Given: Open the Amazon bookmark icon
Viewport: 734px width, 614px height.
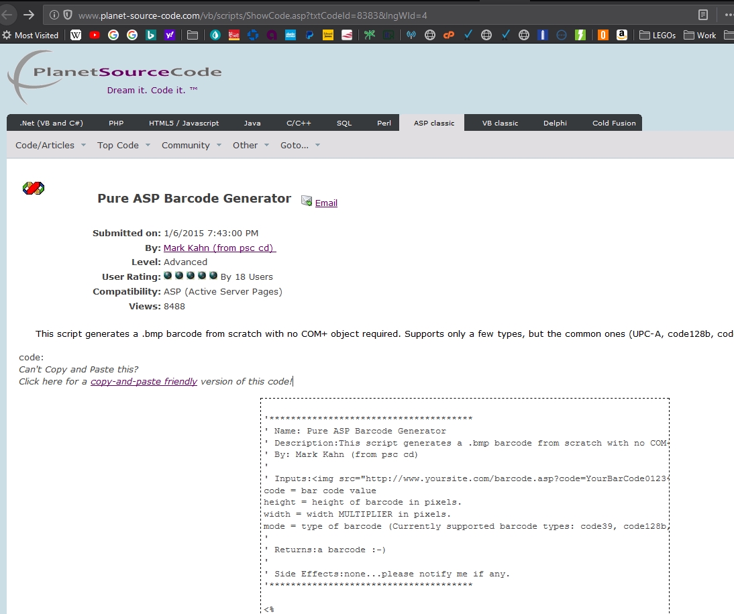Looking at the screenshot, I should pos(622,35).
